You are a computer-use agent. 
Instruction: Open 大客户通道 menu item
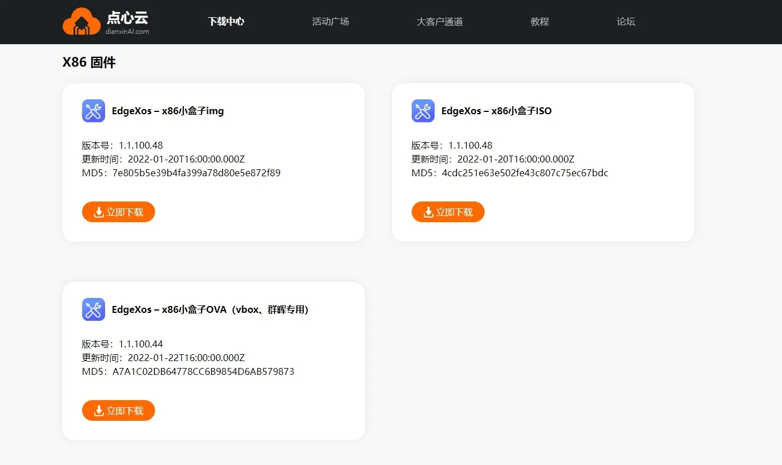(x=440, y=22)
